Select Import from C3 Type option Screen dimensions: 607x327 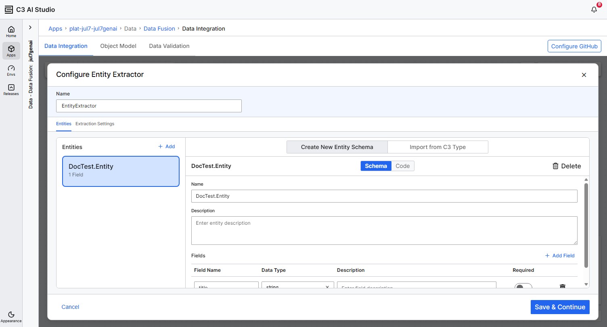point(437,147)
